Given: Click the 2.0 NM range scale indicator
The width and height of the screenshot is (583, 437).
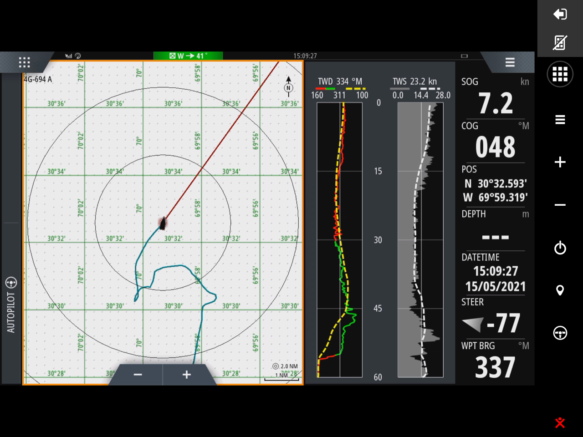Looking at the screenshot, I should click(x=285, y=366).
